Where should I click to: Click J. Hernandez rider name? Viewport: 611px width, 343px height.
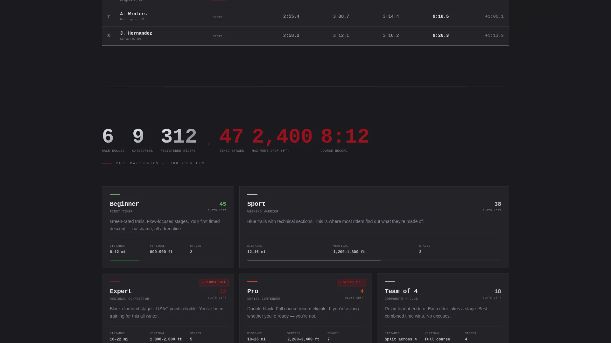point(136,33)
